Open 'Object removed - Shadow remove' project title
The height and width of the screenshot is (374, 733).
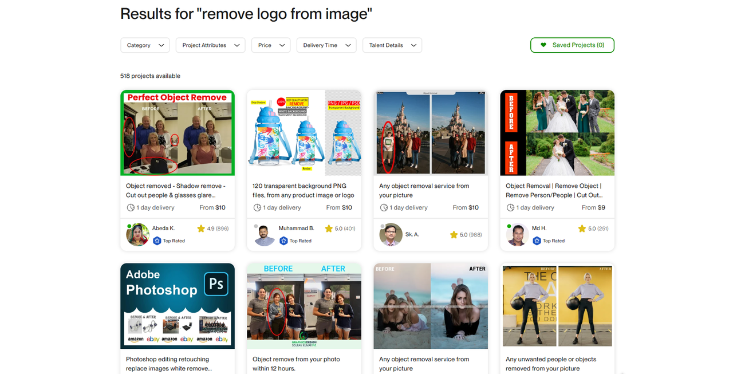[x=176, y=191]
